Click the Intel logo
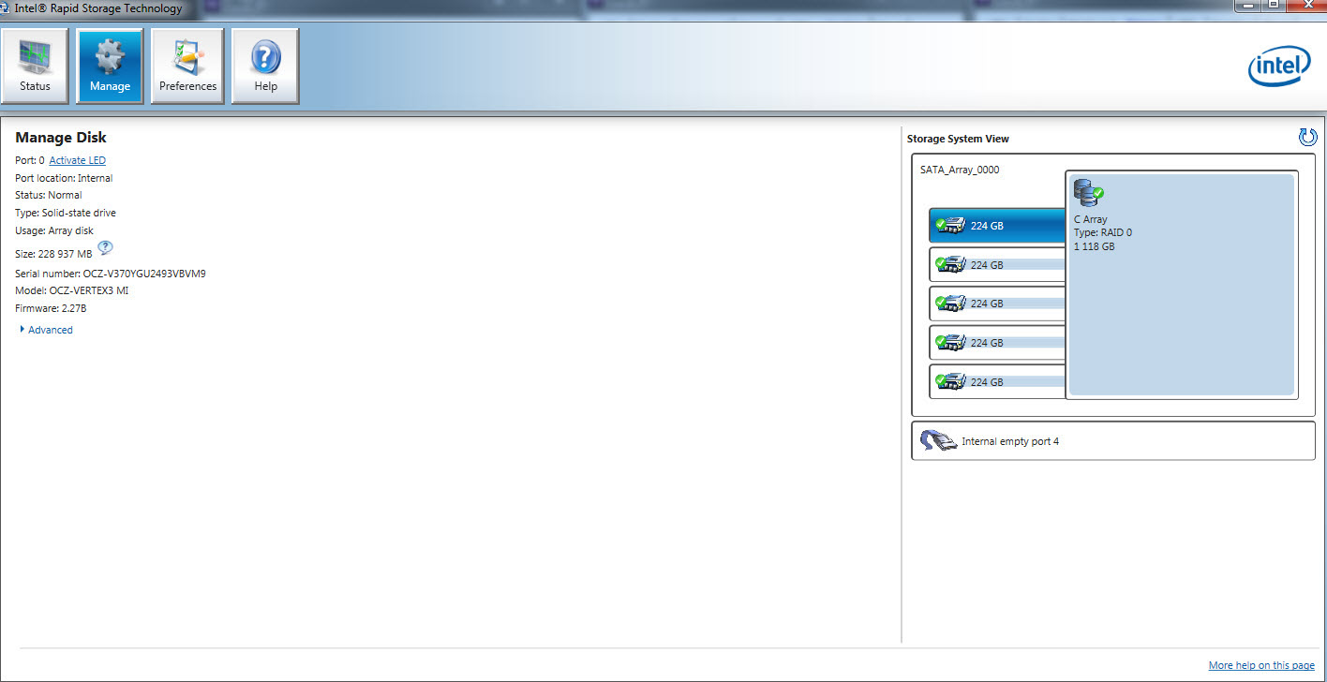Screen dimensions: 1327x682 coord(1278,67)
